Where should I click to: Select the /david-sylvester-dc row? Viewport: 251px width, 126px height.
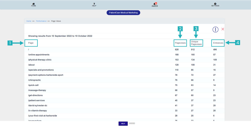124,105
